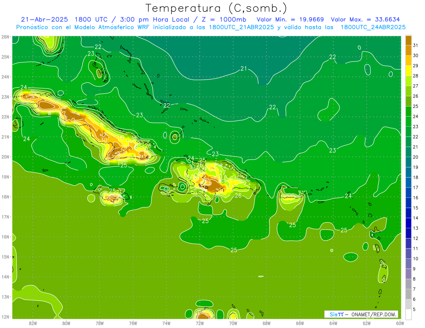Click the 62W longitude axis label
This screenshot has width=425, height=328.
pos(367,323)
